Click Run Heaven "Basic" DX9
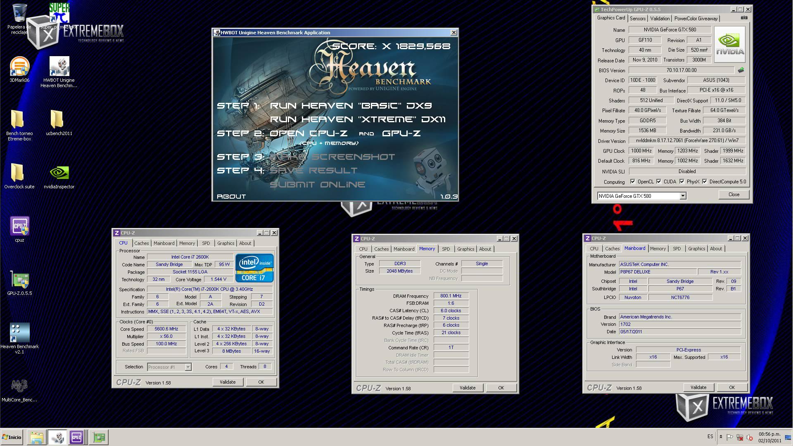 351,106
